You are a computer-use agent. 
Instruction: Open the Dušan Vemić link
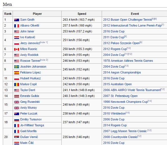click(x=29, y=137)
